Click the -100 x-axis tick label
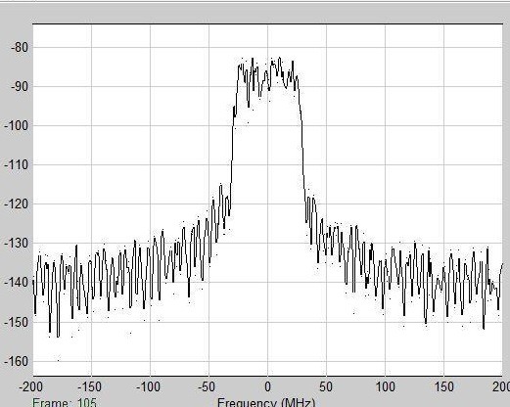 click(148, 387)
